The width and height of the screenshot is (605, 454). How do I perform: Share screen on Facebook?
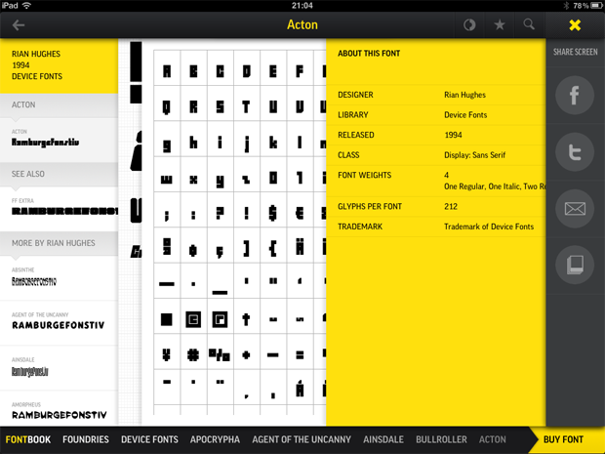pos(575,95)
